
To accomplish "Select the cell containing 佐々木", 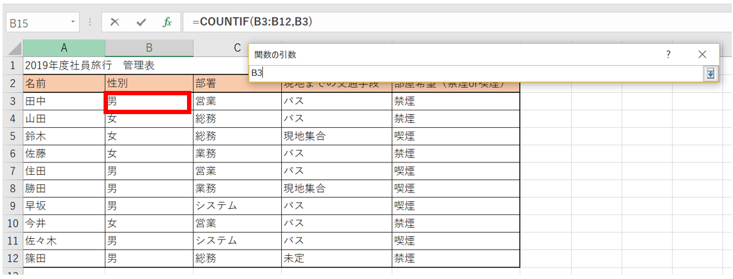I will 64,241.
